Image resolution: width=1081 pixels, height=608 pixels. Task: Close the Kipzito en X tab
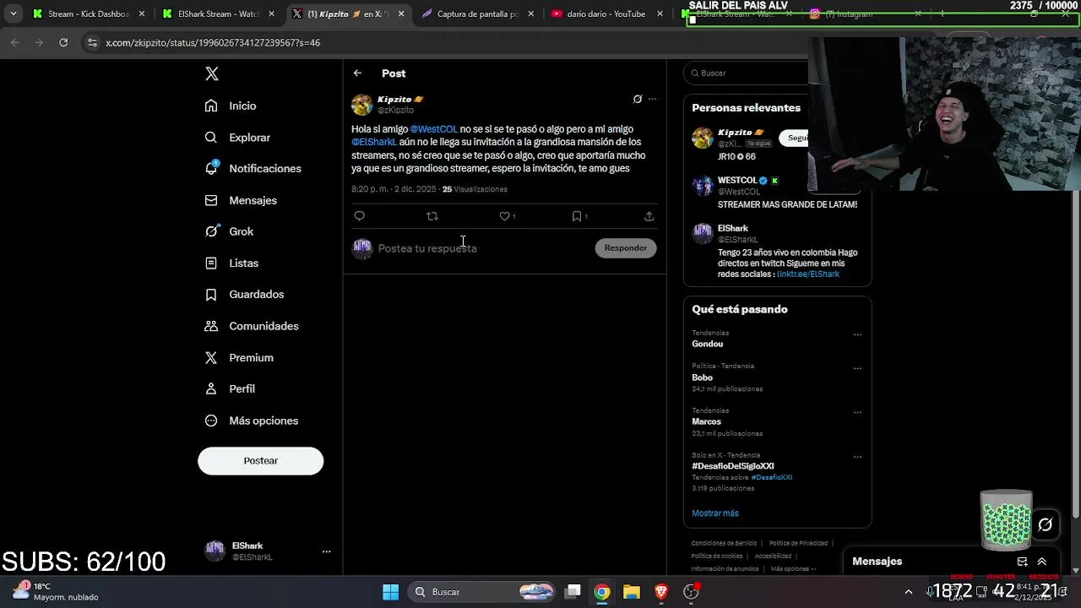click(x=401, y=14)
